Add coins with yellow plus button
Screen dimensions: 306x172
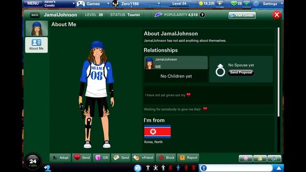pos(220,3)
